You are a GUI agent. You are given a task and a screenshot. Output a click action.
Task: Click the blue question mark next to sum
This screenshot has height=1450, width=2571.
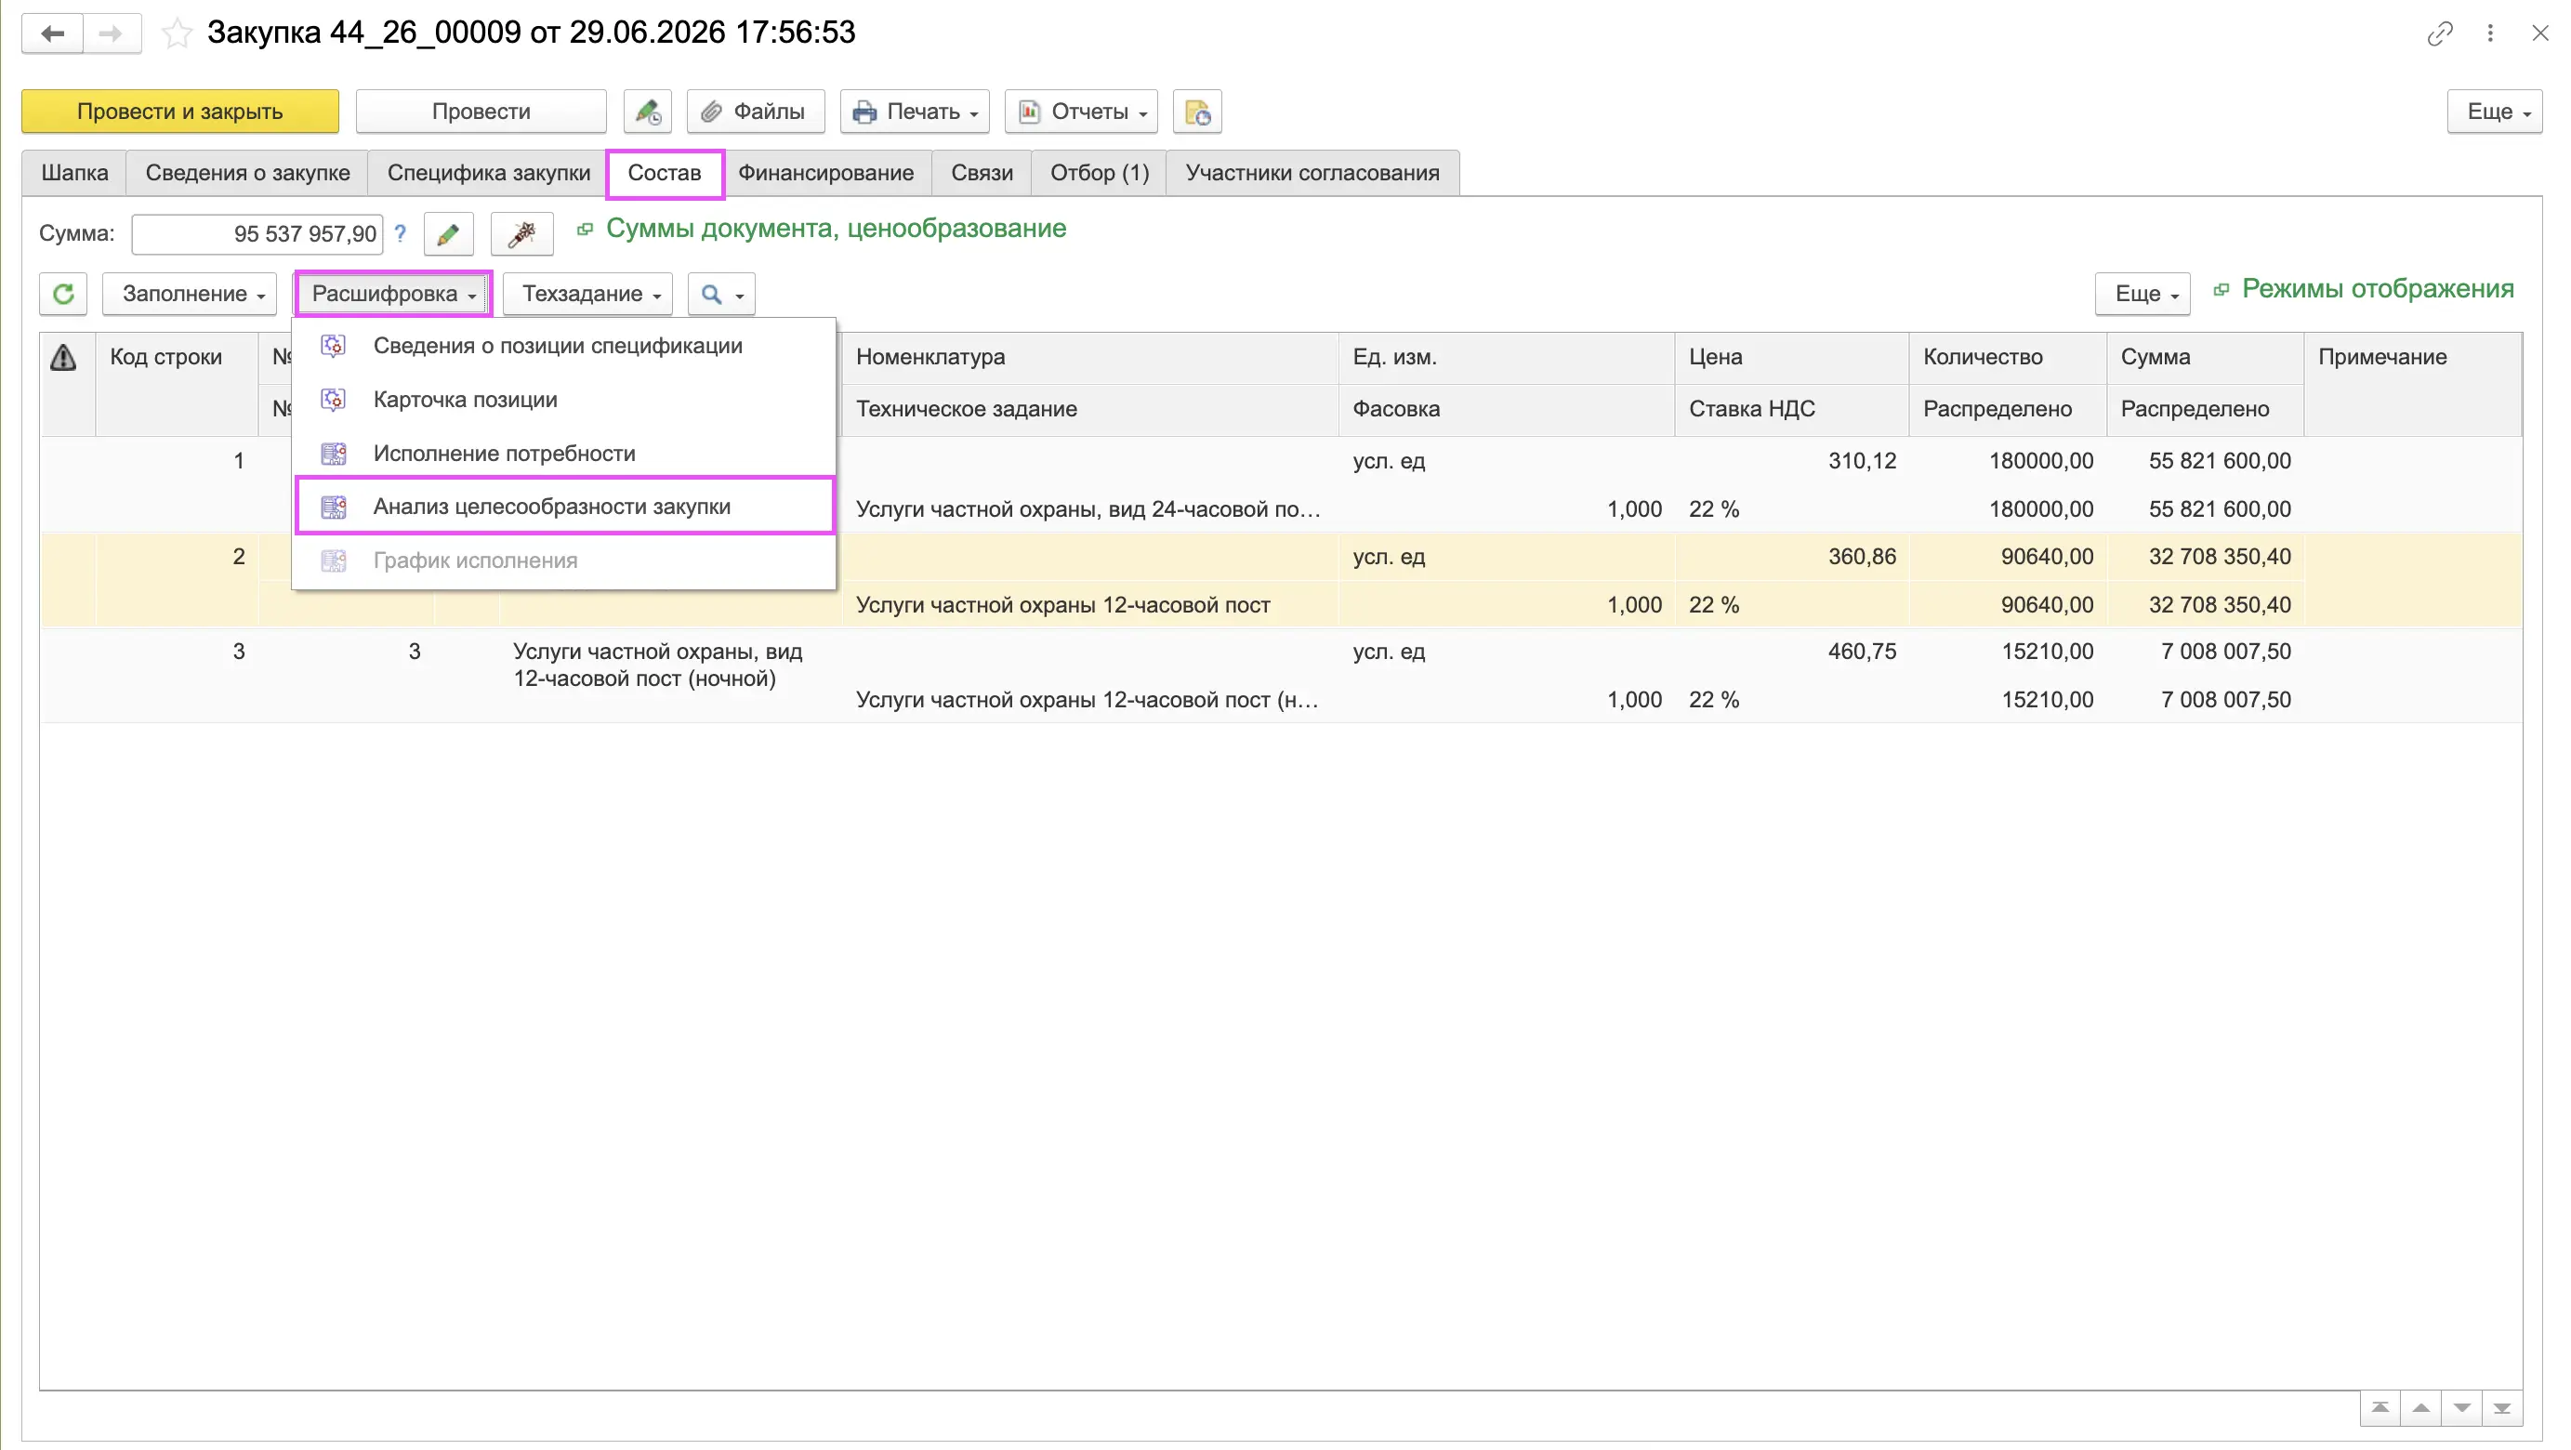[x=401, y=233]
